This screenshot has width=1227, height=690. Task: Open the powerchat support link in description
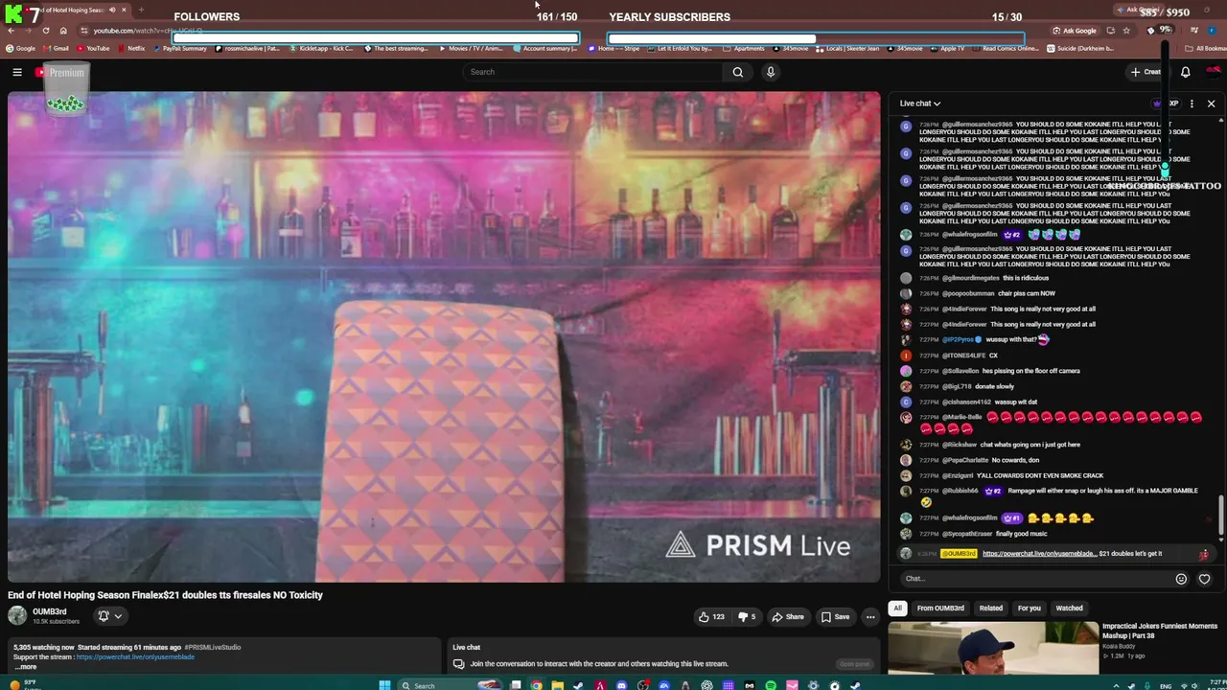point(135,657)
